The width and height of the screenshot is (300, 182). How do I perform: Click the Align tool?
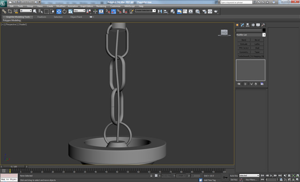coord(166,11)
